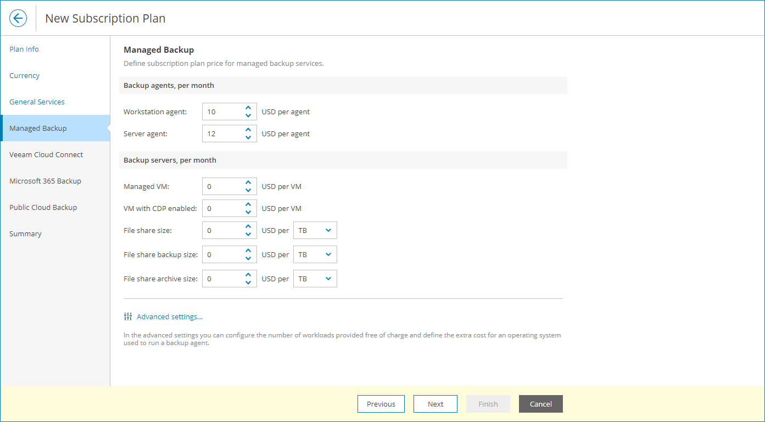Click the Previous button
Image resolution: width=765 pixels, height=422 pixels.
[381, 404]
